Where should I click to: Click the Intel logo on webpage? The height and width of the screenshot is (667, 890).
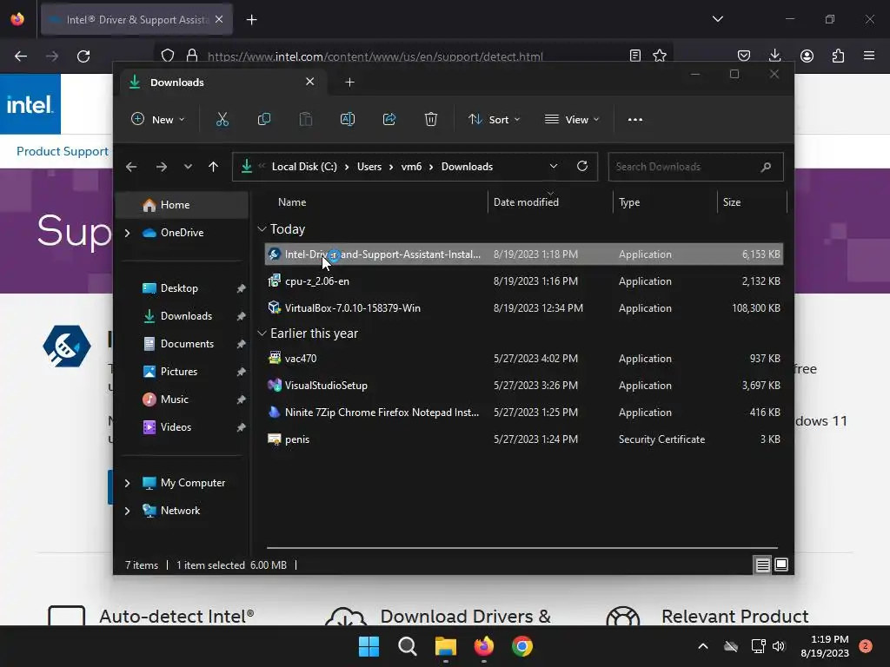click(30, 104)
